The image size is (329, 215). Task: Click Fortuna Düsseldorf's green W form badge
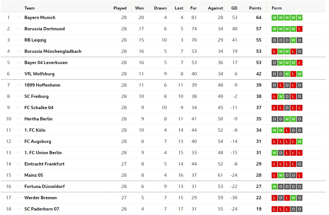275,186
